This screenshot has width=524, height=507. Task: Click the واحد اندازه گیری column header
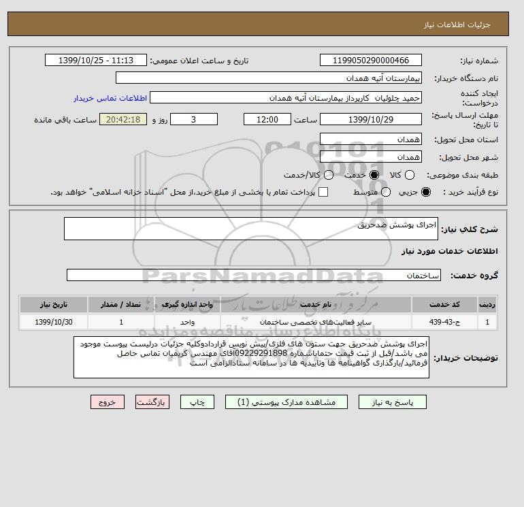187,304
